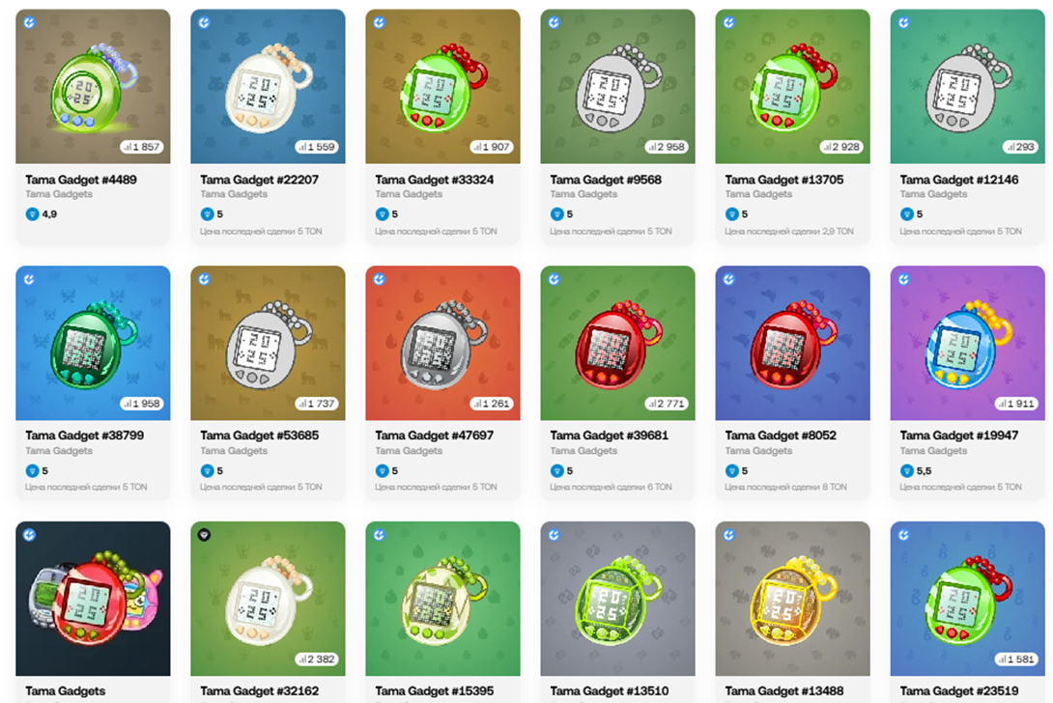Click rarity rank badge 1 581 on #23519
1053x703 pixels.
(1016, 659)
